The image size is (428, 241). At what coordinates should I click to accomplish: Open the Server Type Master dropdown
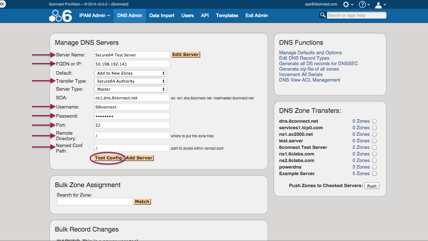click(130, 89)
